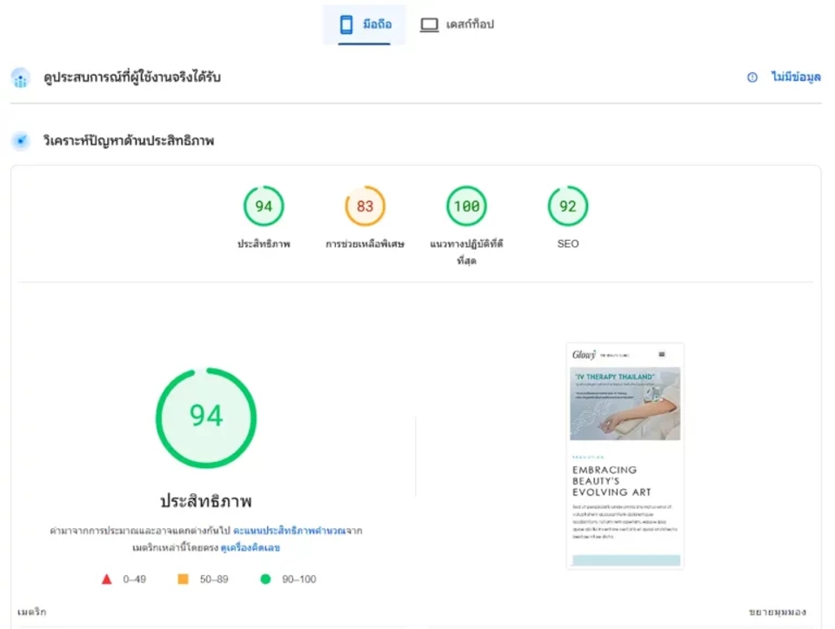Image resolution: width=835 pixels, height=629 pixels.
Task: Switch to the มือถือ tab
Action: tap(364, 24)
